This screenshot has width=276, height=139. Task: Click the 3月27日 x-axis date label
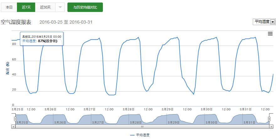point(89,109)
